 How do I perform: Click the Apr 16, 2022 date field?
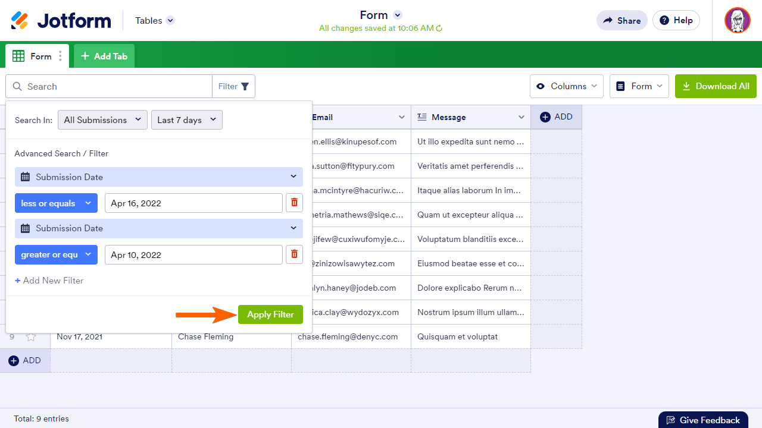(x=193, y=203)
